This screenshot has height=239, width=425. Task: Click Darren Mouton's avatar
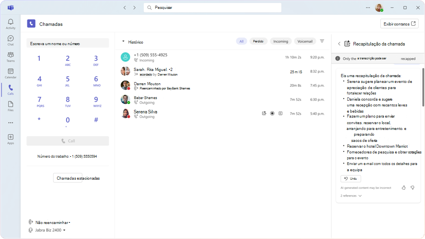125,85
